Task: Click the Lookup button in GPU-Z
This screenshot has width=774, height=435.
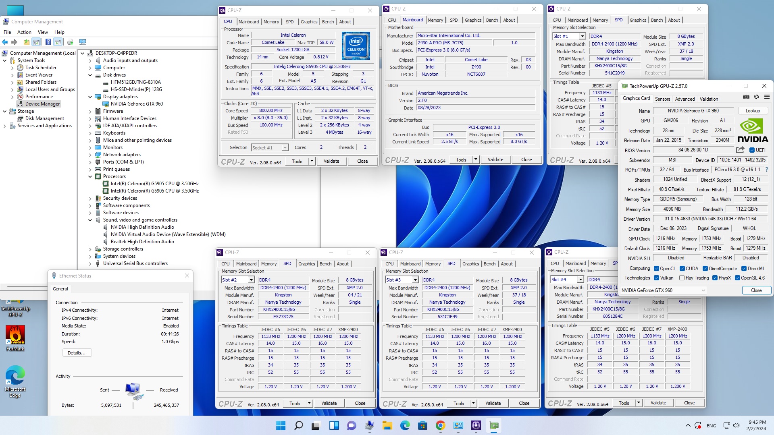Action: coord(753,111)
